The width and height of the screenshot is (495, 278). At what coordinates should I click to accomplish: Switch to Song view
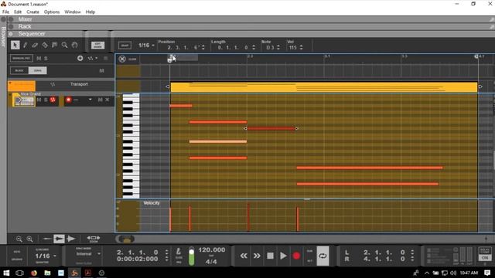(38, 70)
